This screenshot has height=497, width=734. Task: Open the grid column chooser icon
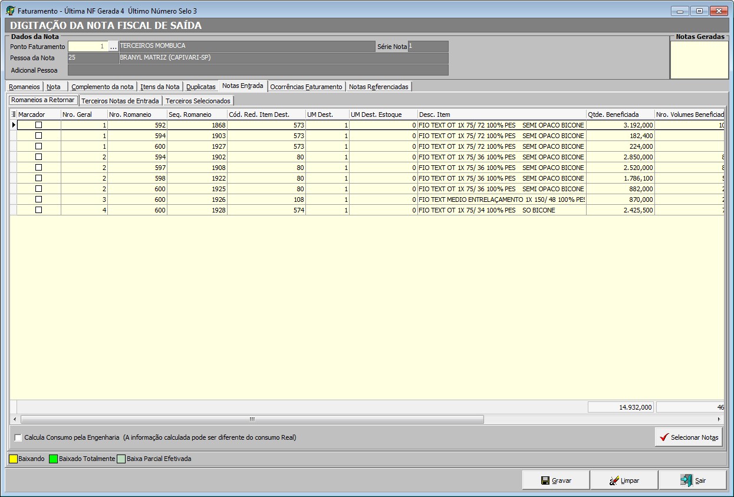pyautogui.click(x=14, y=115)
